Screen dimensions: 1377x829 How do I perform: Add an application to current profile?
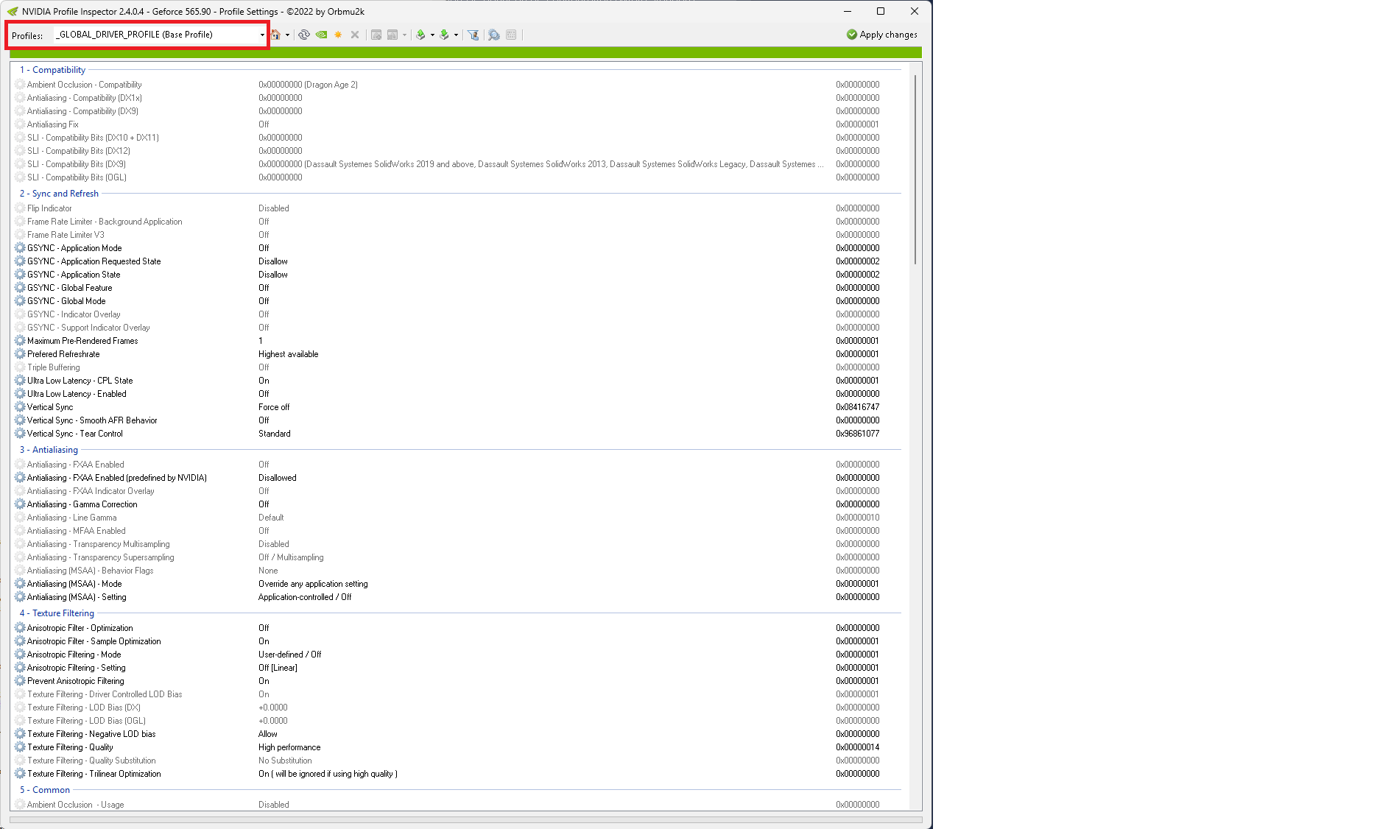point(376,35)
